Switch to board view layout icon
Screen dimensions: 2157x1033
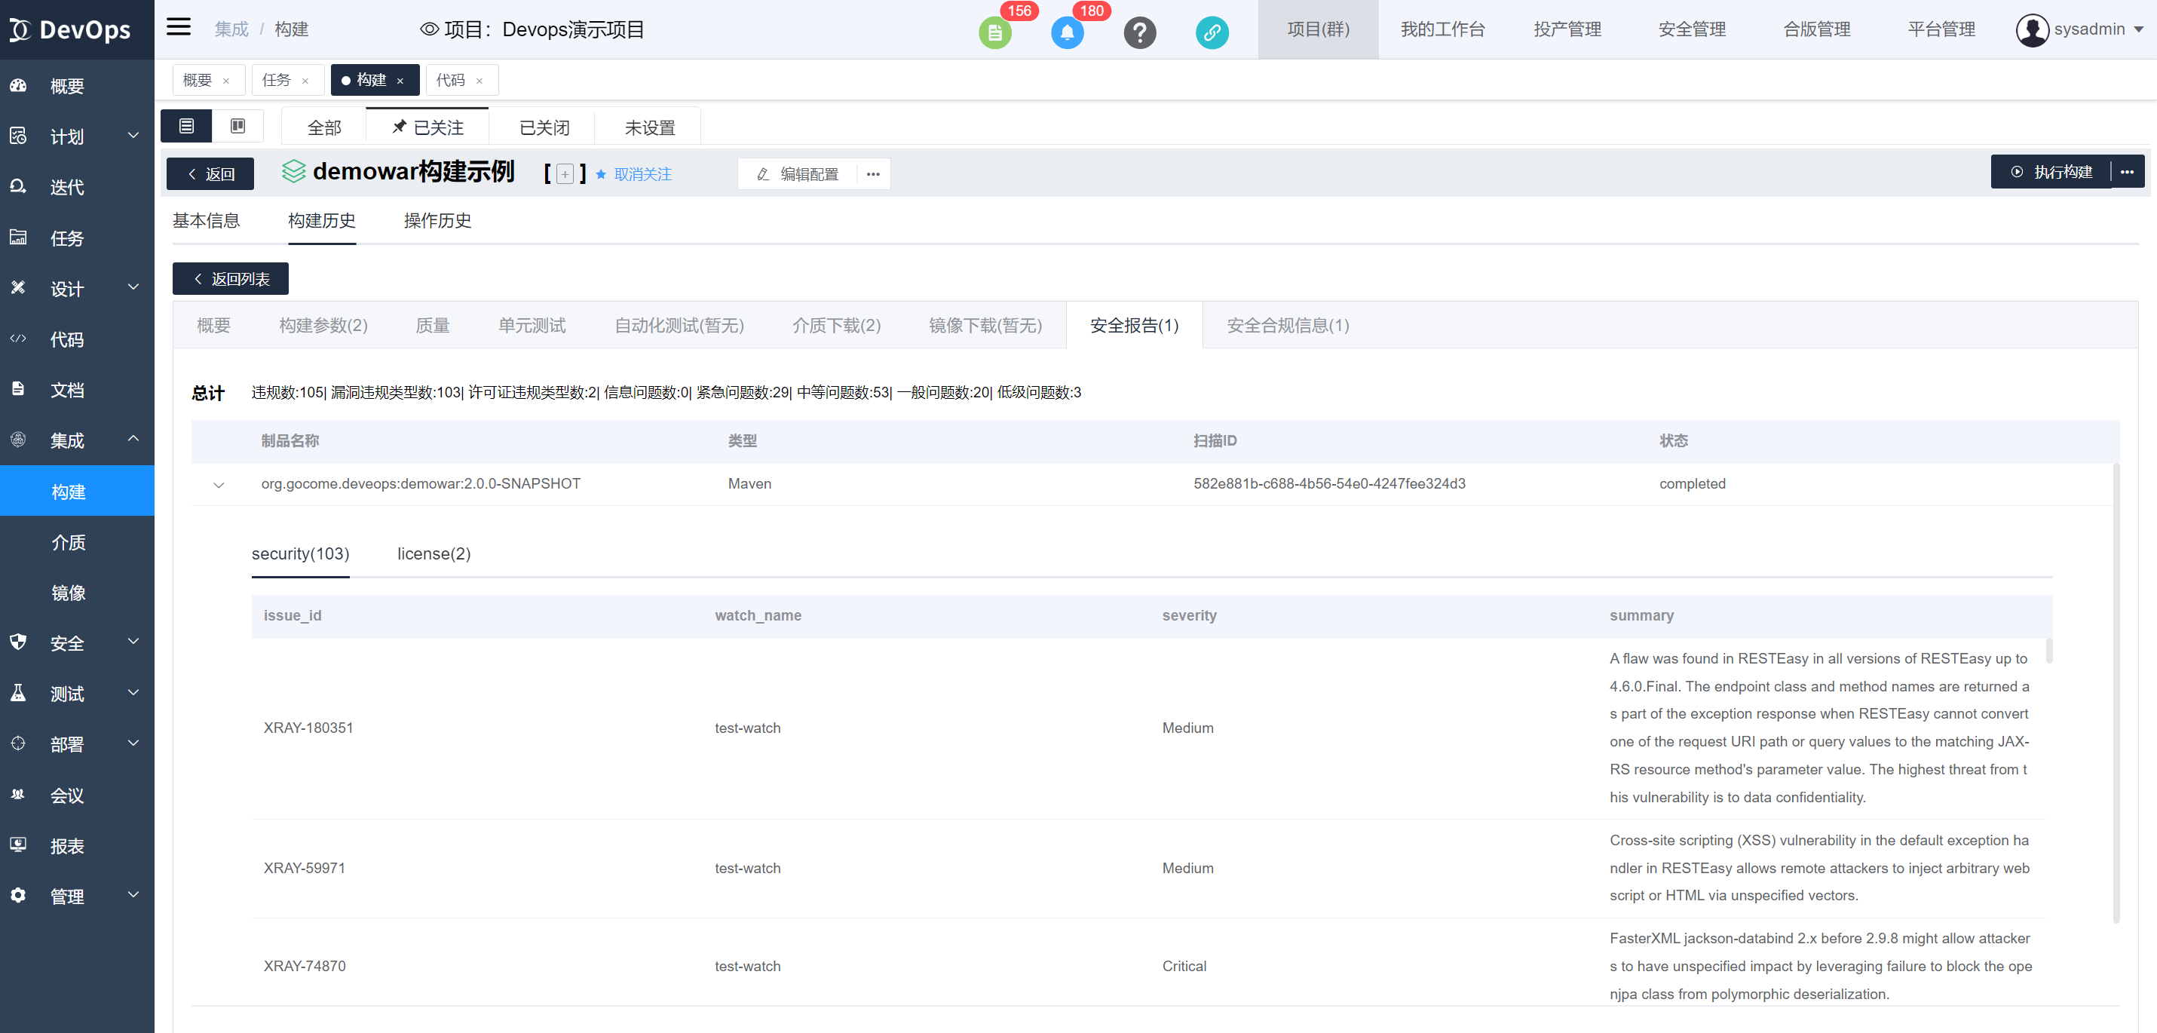click(x=237, y=127)
